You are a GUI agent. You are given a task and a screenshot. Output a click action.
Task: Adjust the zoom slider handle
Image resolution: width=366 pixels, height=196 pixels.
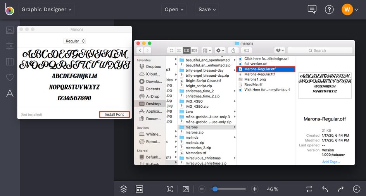pos(215,189)
